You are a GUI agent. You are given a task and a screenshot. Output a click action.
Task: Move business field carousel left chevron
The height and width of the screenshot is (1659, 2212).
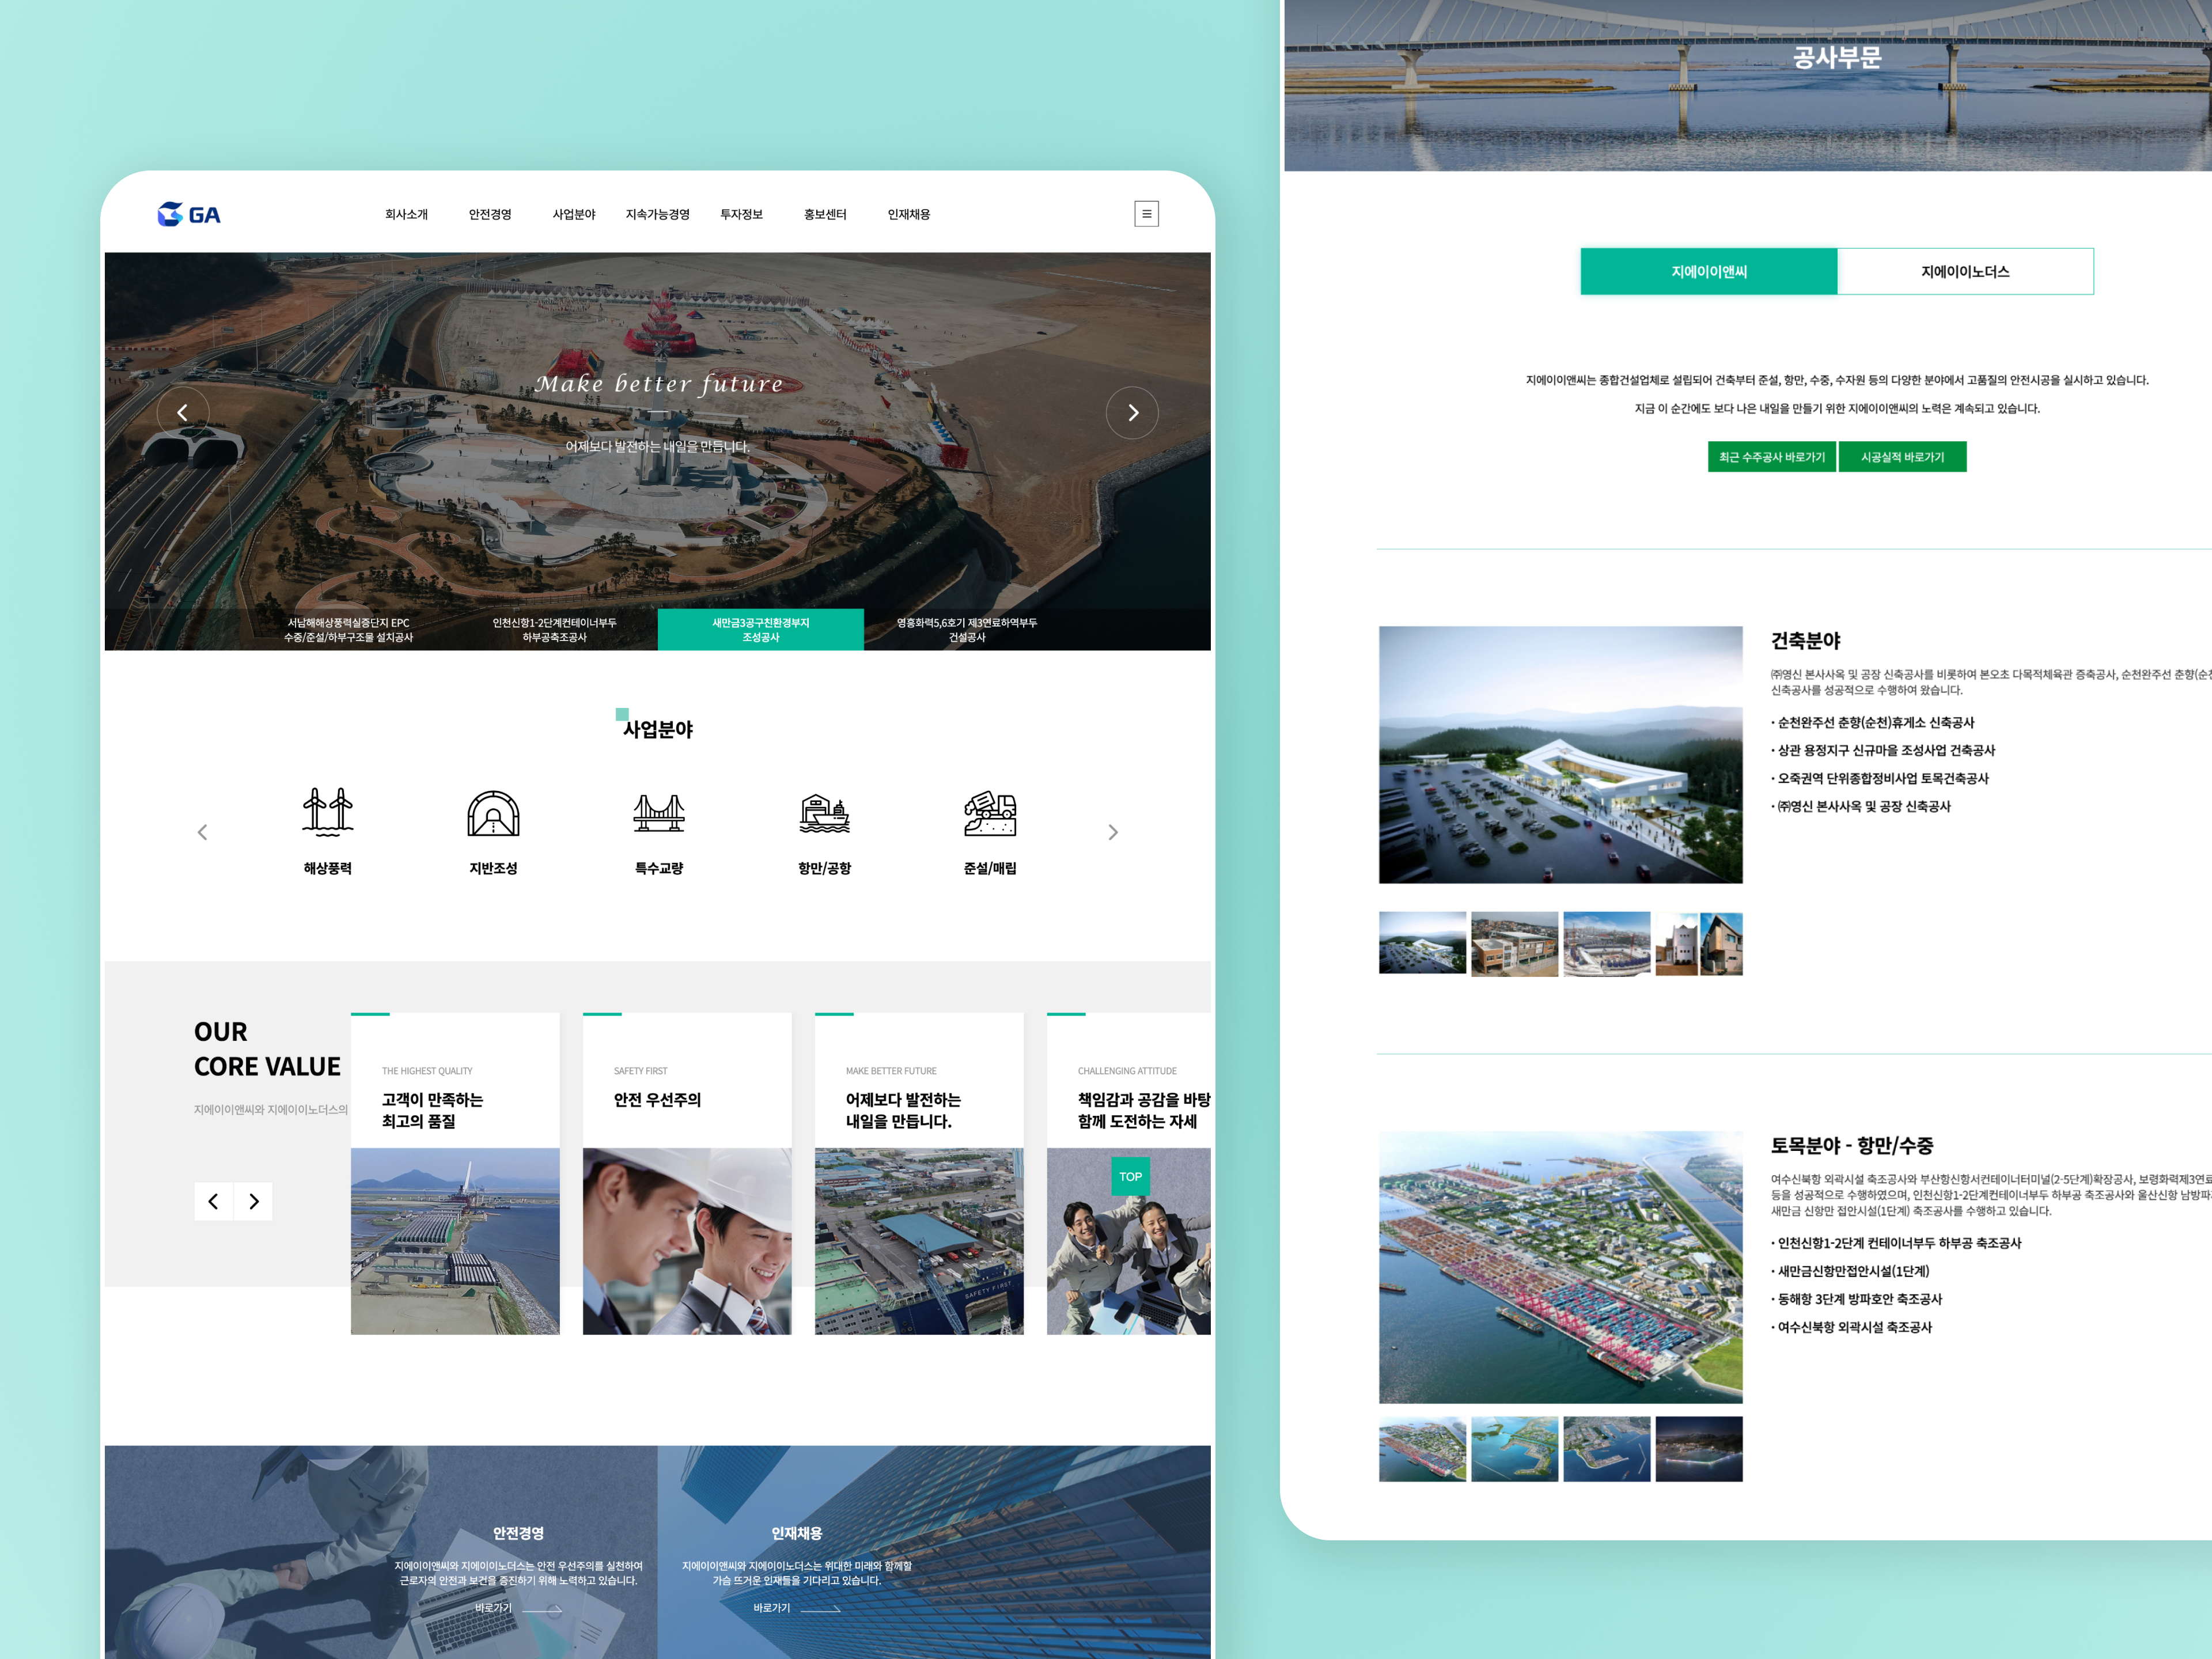click(x=203, y=832)
